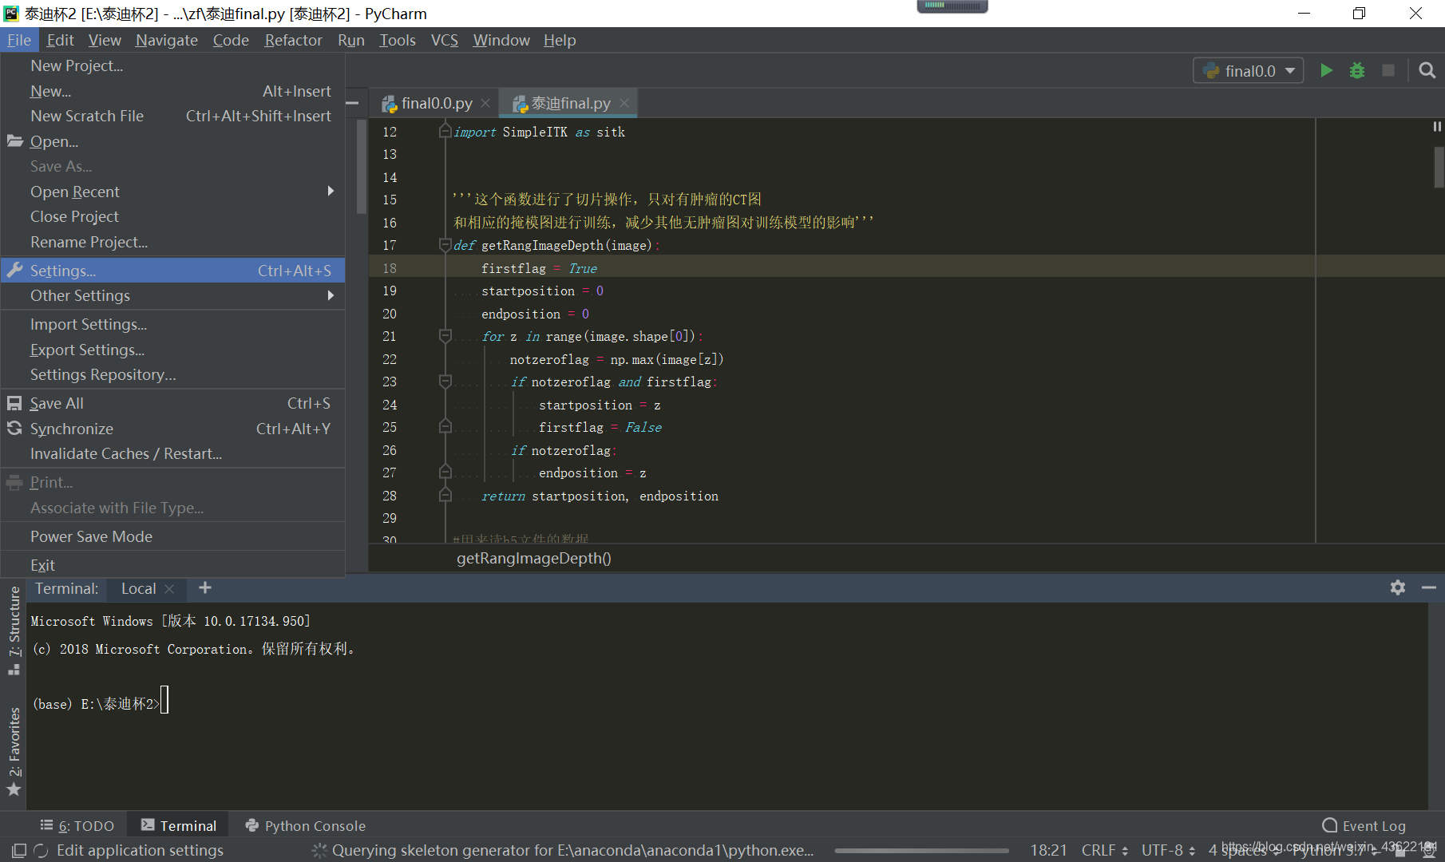Image resolution: width=1445 pixels, height=862 pixels.
Task: Toggle tool window quick-access button
Action: click(19, 851)
